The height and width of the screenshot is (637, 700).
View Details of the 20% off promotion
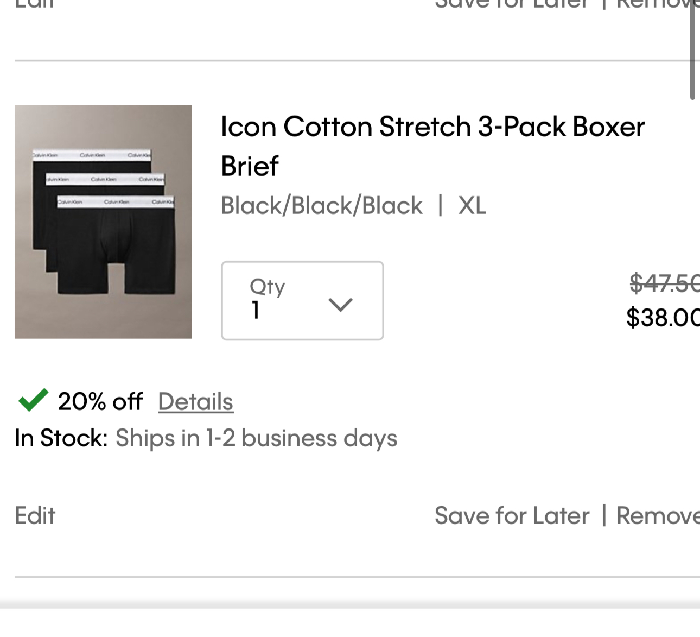(195, 402)
